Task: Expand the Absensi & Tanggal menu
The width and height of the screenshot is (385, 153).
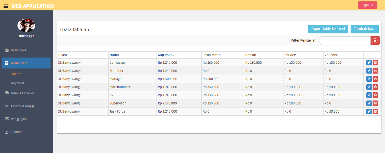Action: coord(26,106)
